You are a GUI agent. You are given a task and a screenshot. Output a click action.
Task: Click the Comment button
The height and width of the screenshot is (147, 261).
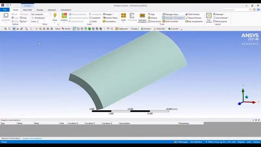tap(95, 18)
